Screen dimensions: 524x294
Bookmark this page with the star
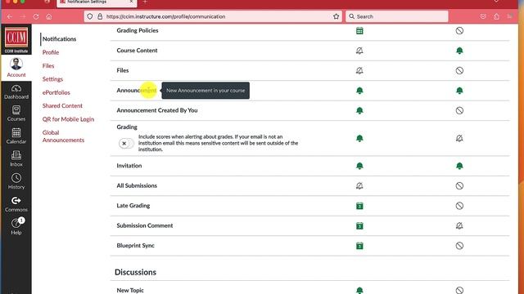point(337,16)
